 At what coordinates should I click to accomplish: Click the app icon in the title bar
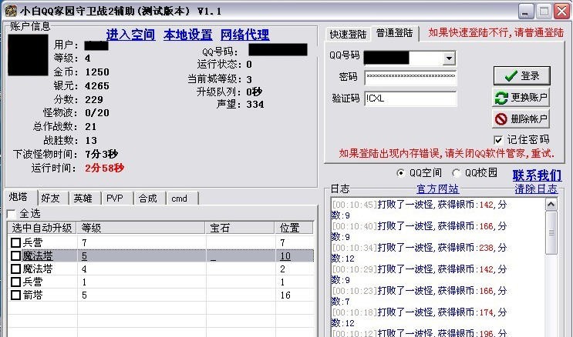tap(10, 11)
